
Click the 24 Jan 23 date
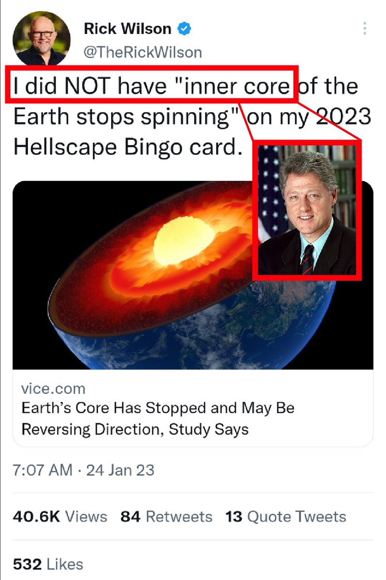pos(120,469)
